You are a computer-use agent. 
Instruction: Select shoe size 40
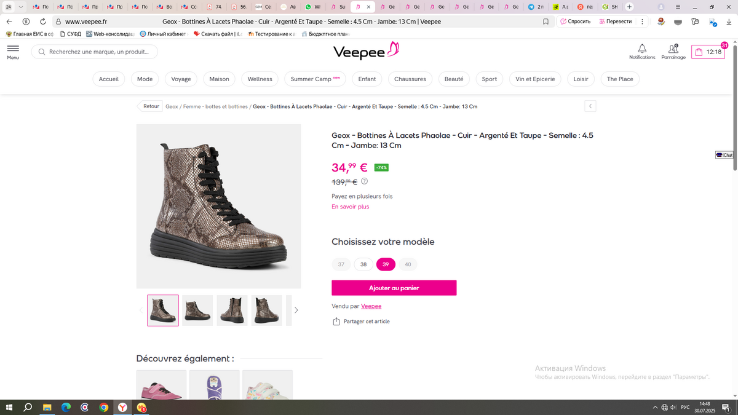point(408,264)
